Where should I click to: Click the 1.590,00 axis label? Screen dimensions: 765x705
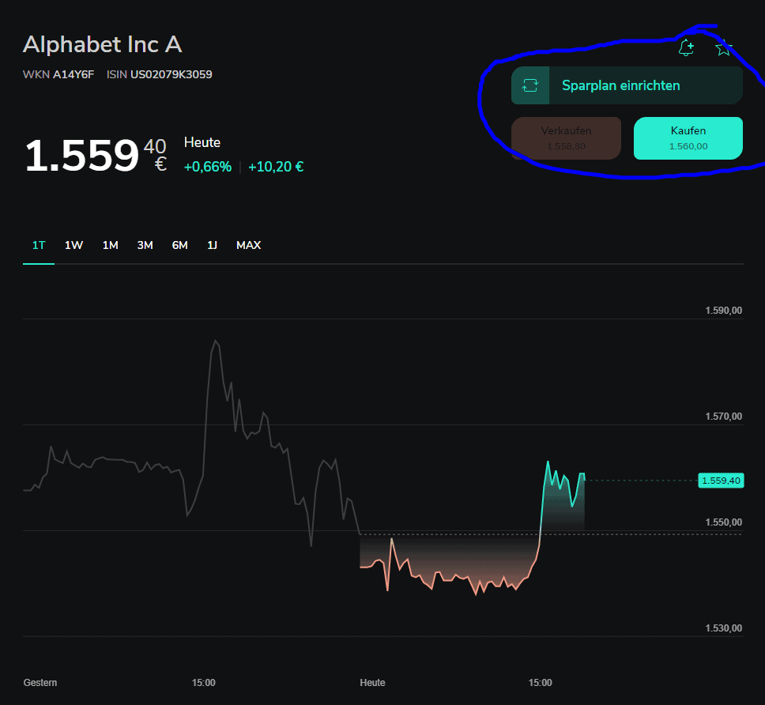pos(724,311)
